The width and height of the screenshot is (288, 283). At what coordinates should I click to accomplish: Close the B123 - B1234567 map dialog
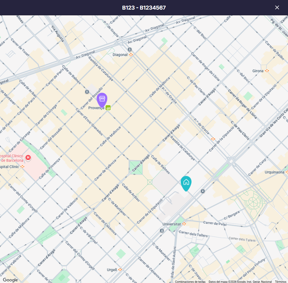tap(277, 8)
